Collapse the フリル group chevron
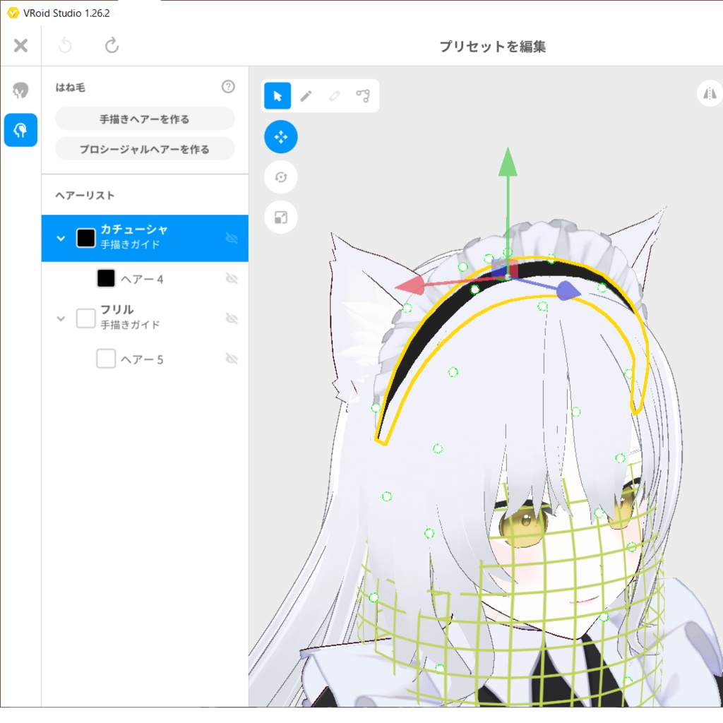Screen dimensions: 723x723 tap(61, 318)
